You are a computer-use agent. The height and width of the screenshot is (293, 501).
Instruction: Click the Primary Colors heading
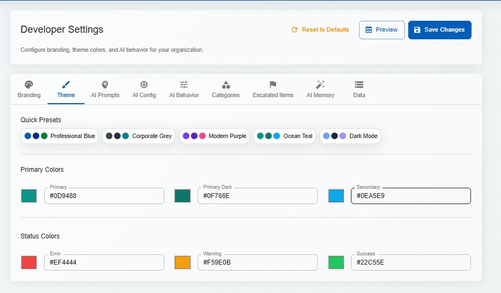42,170
